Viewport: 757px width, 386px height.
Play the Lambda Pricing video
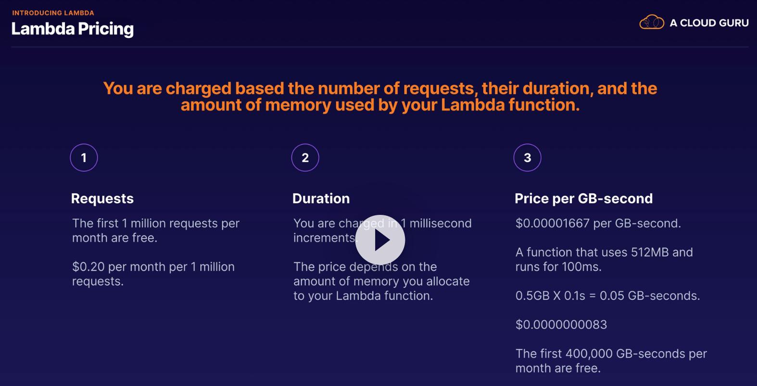tap(380, 240)
